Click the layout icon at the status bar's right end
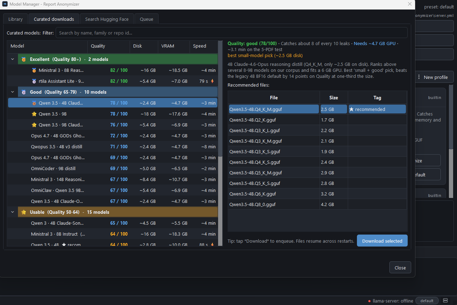Image resolution: width=457 pixels, height=305 pixels. (x=445, y=301)
